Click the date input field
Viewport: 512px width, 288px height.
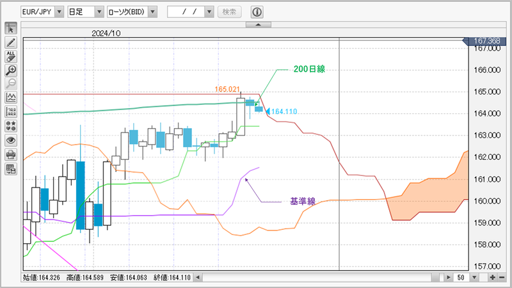coord(186,12)
